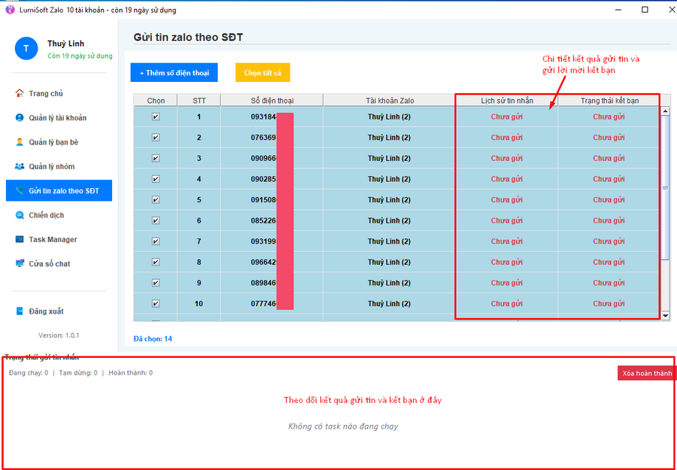Click the Cửa sổ chat icon
The width and height of the screenshot is (677, 470).
tap(20, 264)
